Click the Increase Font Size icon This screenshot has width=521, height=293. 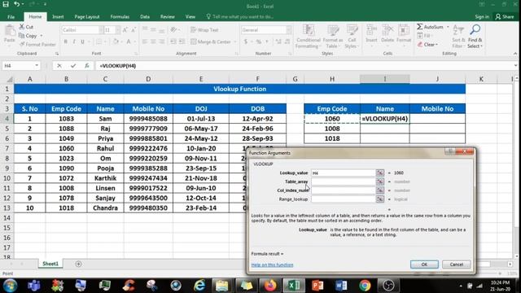[x=125, y=30]
